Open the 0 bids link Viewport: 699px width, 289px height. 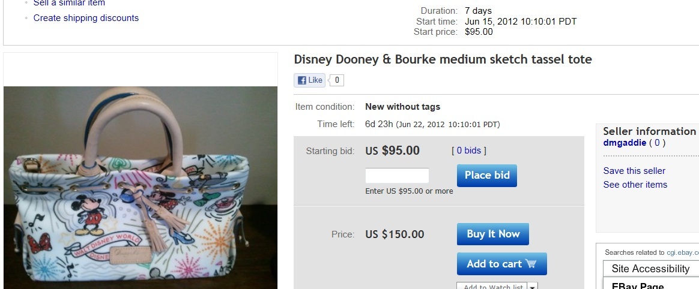(468, 150)
